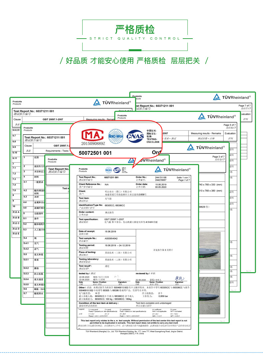Screen dimensions: 263x356
Task: Click clause row '5.7 艇底排水'
Action: 34,293
